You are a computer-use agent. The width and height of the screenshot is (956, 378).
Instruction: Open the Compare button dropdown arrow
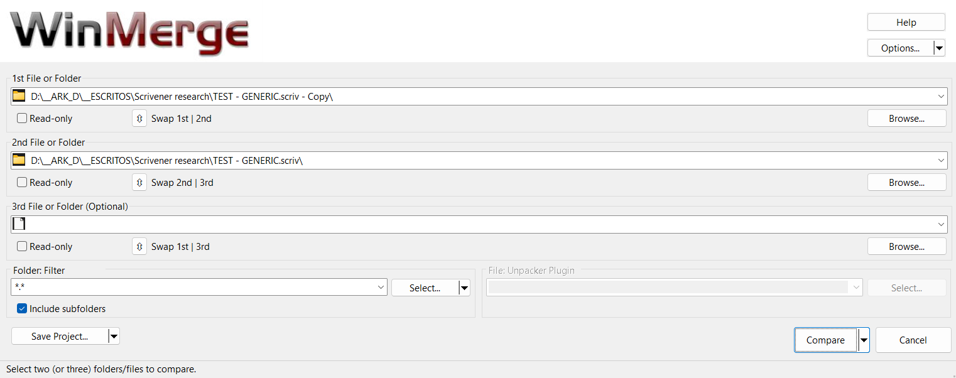[x=864, y=340]
